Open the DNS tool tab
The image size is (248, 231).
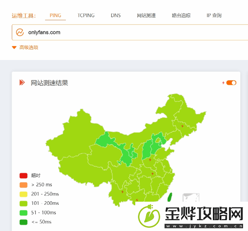click(x=115, y=15)
